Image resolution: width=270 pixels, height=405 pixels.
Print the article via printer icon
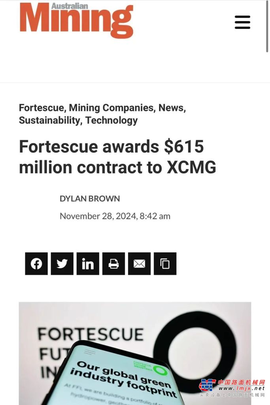[x=113, y=264]
